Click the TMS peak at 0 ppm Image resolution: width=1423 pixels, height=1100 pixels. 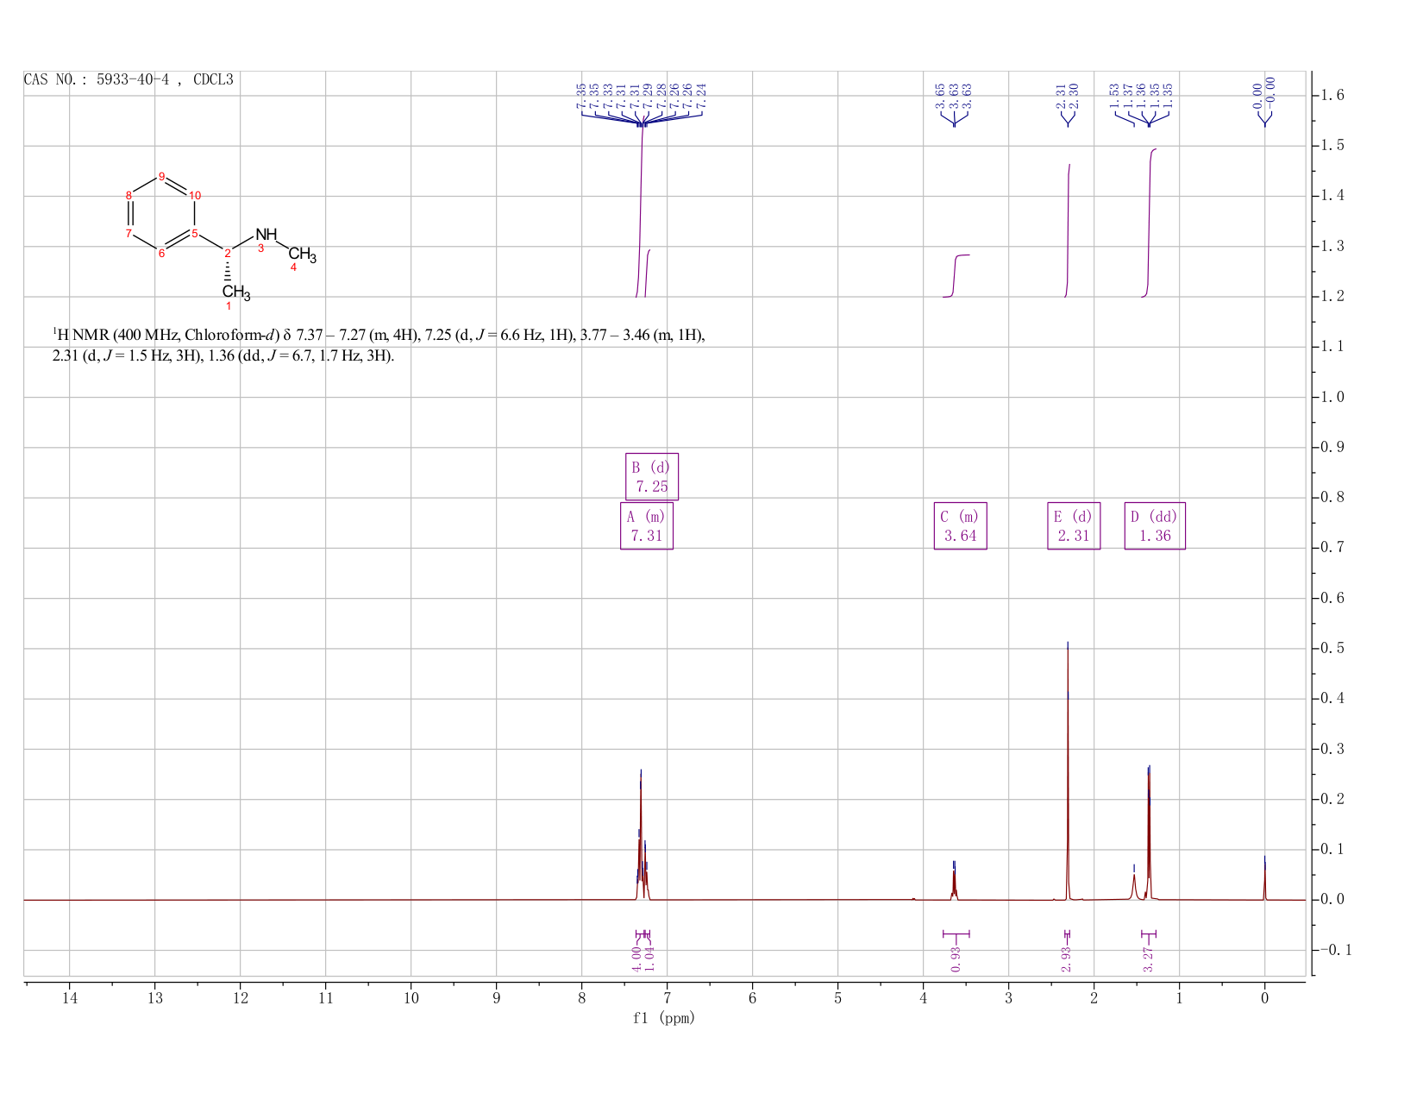pos(1264,878)
